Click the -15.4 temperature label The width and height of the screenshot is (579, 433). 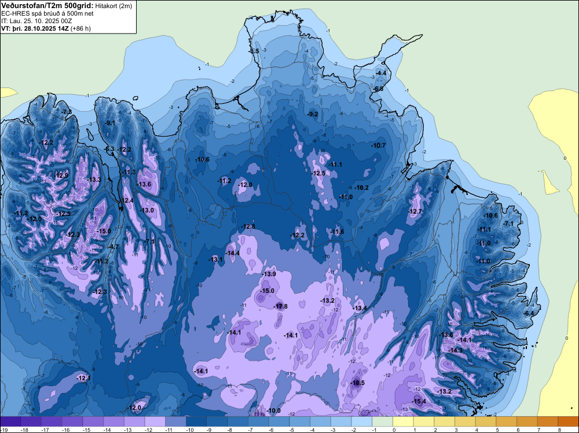click(419, 401)
